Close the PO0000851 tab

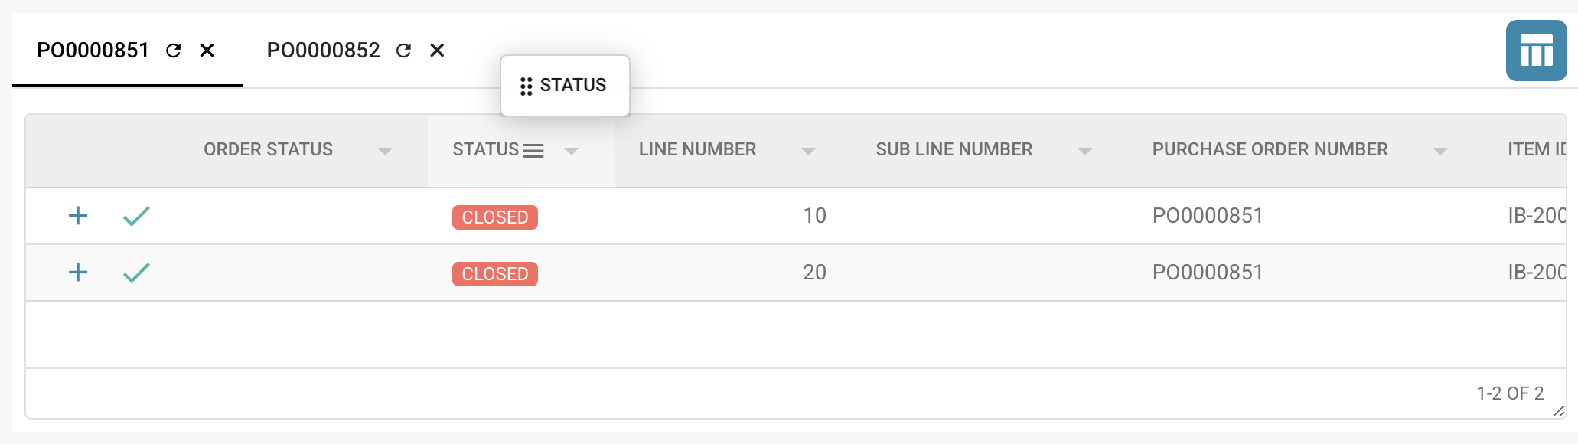pyautogui.click(x=207, y=51)
